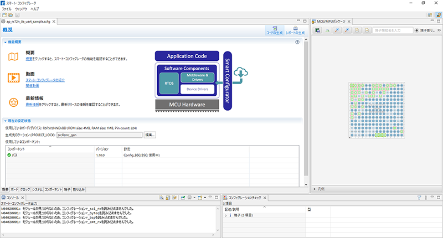
Task: Select the バス component row
Action: pos(152,155)
